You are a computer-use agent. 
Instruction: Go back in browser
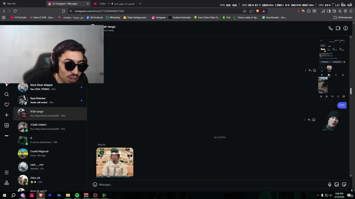pyautogui.click(x=4, y=11)
